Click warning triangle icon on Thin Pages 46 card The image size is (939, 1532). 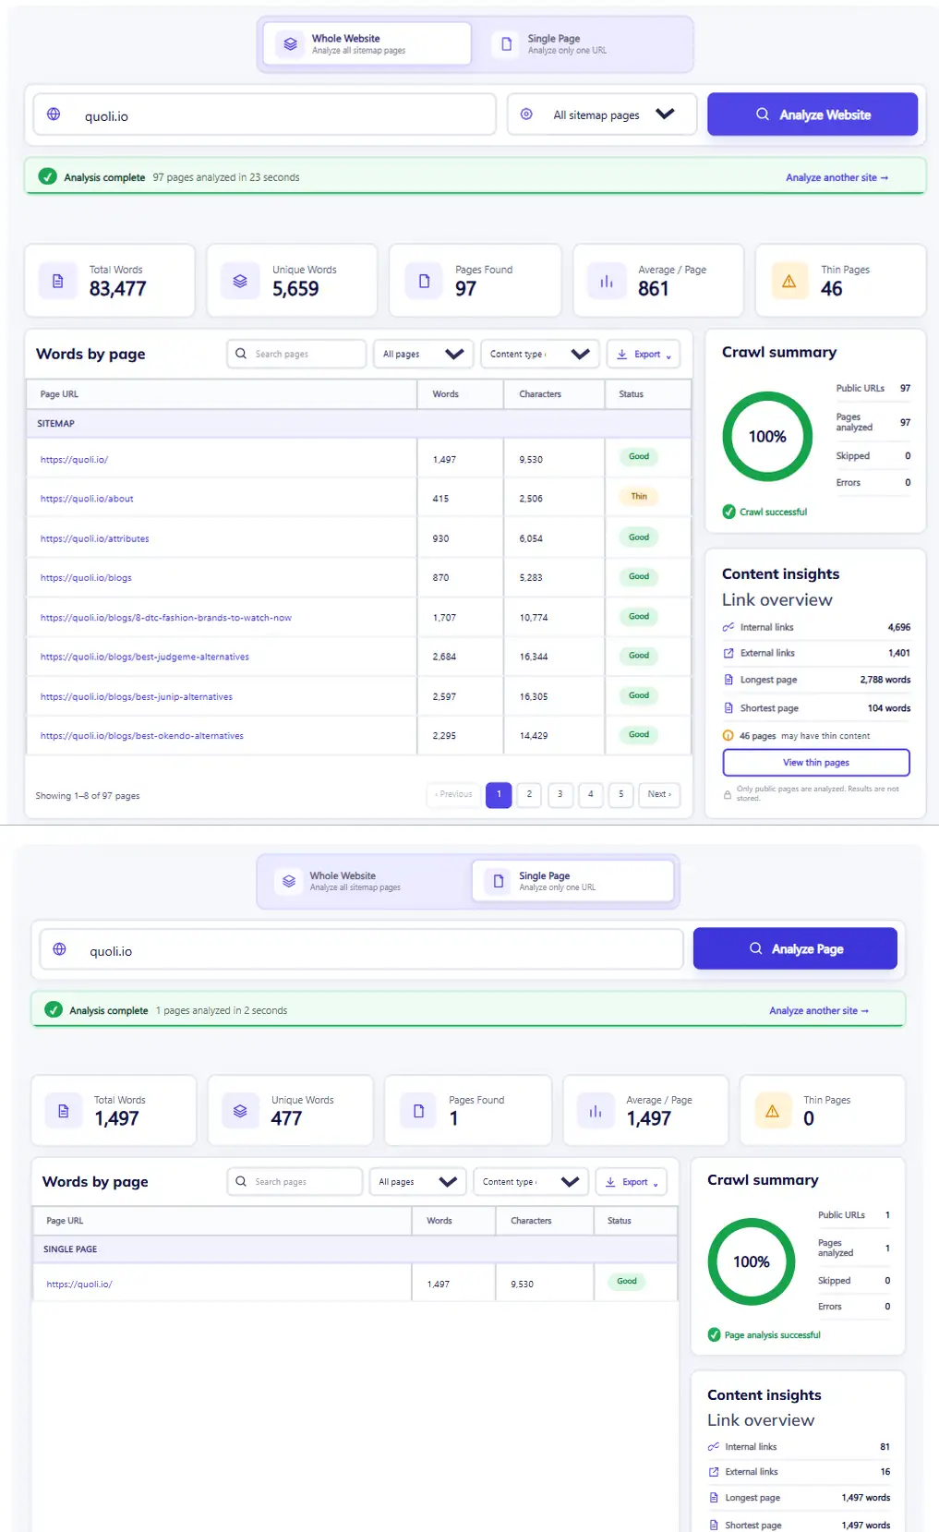tap(789, 281)
